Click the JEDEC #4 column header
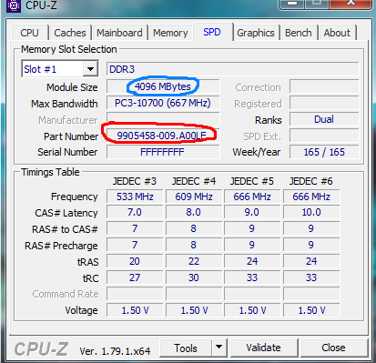 (194, 181)
